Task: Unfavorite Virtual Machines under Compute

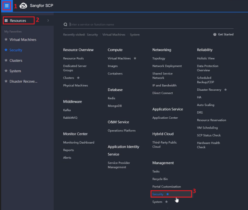Action: [135, 58]
